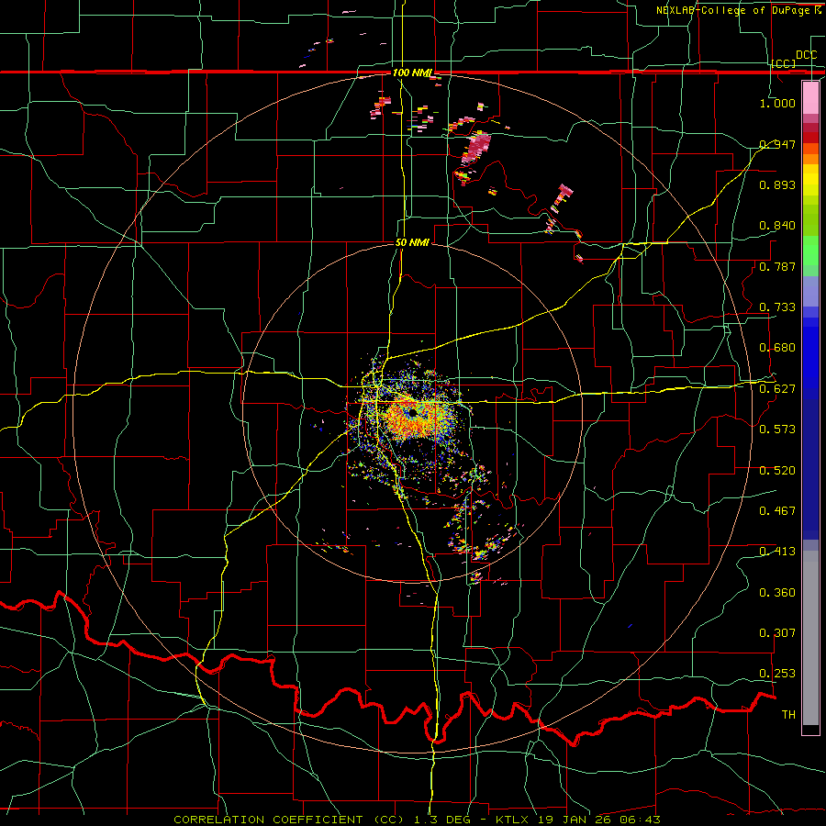Click the 1.000 legend value

point(777,103)
